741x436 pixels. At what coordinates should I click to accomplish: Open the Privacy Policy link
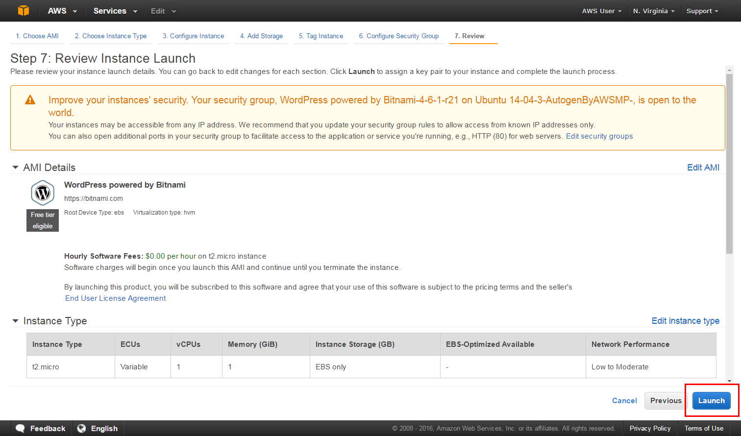click(x=650, y=428)
